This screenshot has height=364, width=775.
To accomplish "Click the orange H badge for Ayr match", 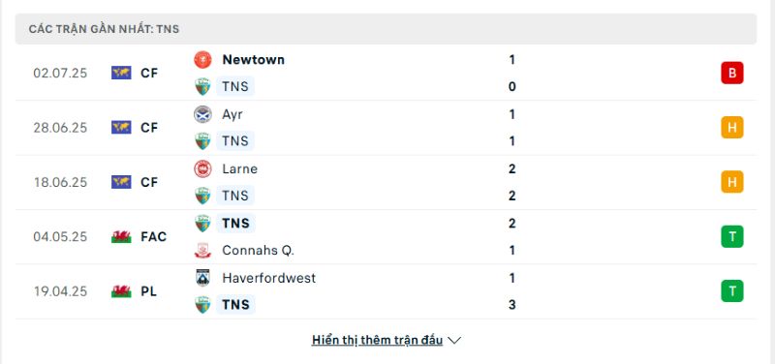I will [x=732, y=128].
